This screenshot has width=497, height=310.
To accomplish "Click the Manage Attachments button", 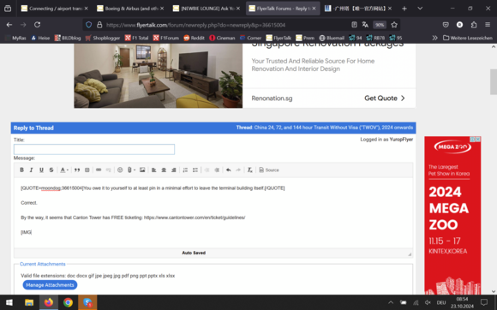I will (50, 285).
